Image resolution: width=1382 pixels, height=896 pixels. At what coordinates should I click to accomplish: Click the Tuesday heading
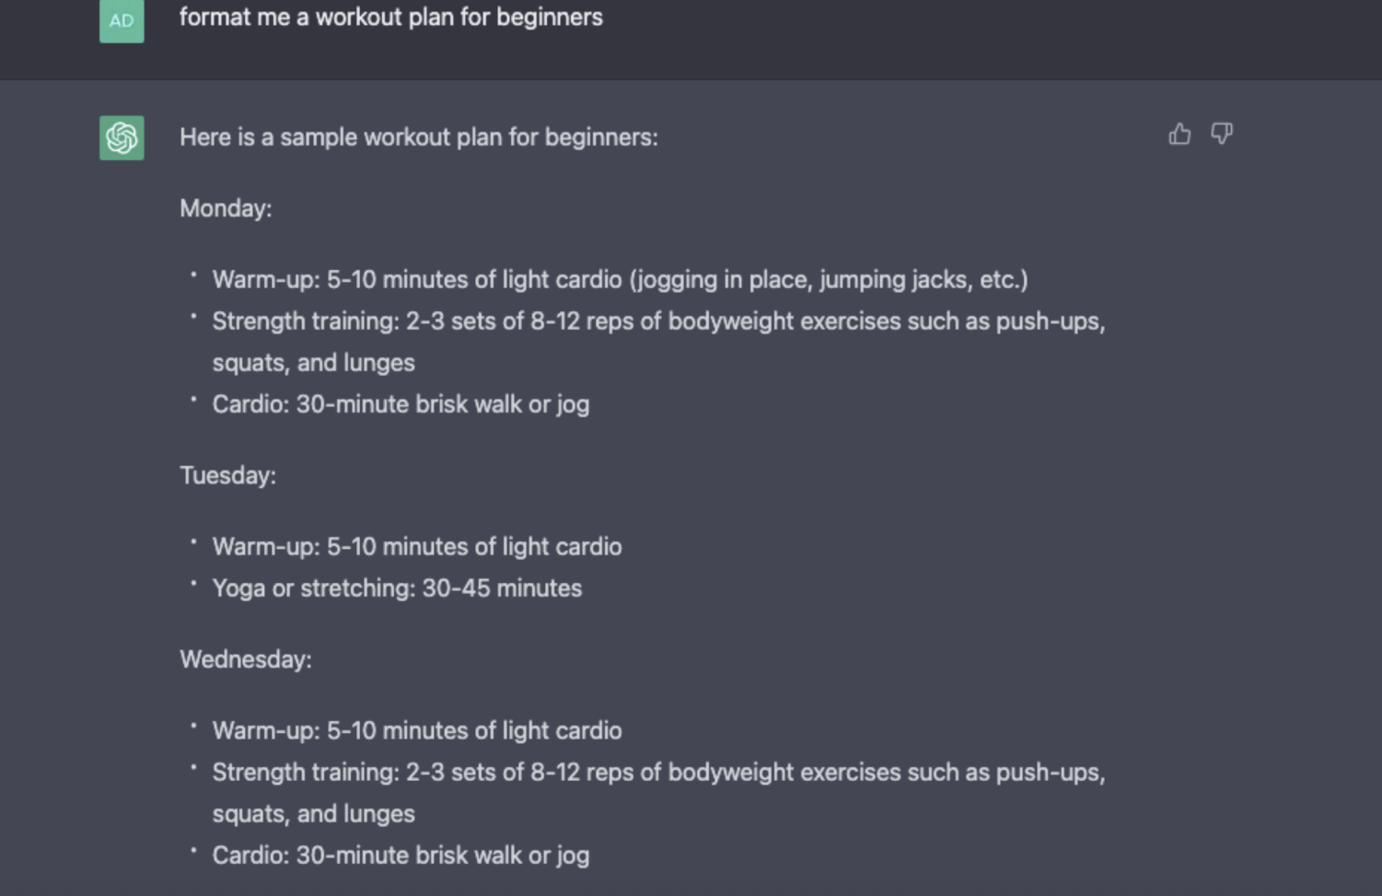227,475
